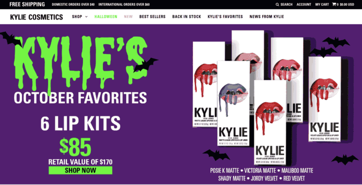Click the green Shop Now button

81,170
